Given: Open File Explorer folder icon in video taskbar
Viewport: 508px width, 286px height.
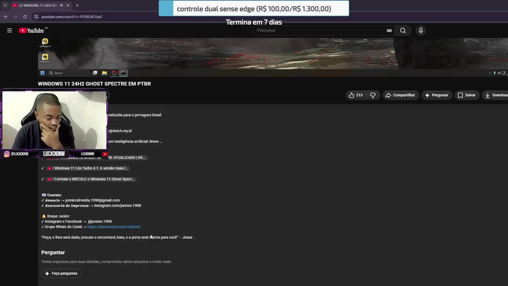Looking at the screenshot, I should (x=104, y=73).
